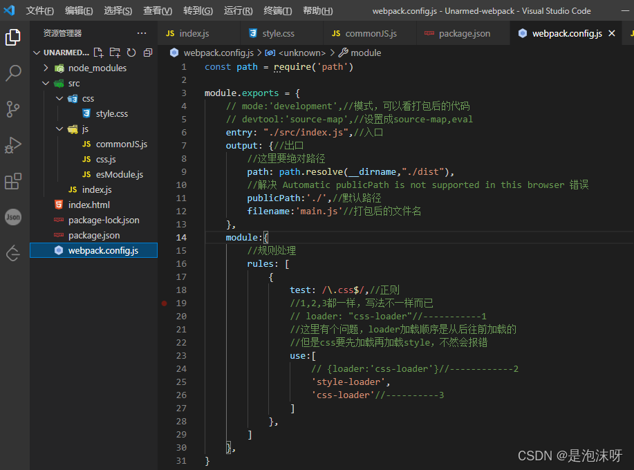Select the index.js file
Image resolution: width=634 pixels, height=470 pixels.
click(97, 189)
